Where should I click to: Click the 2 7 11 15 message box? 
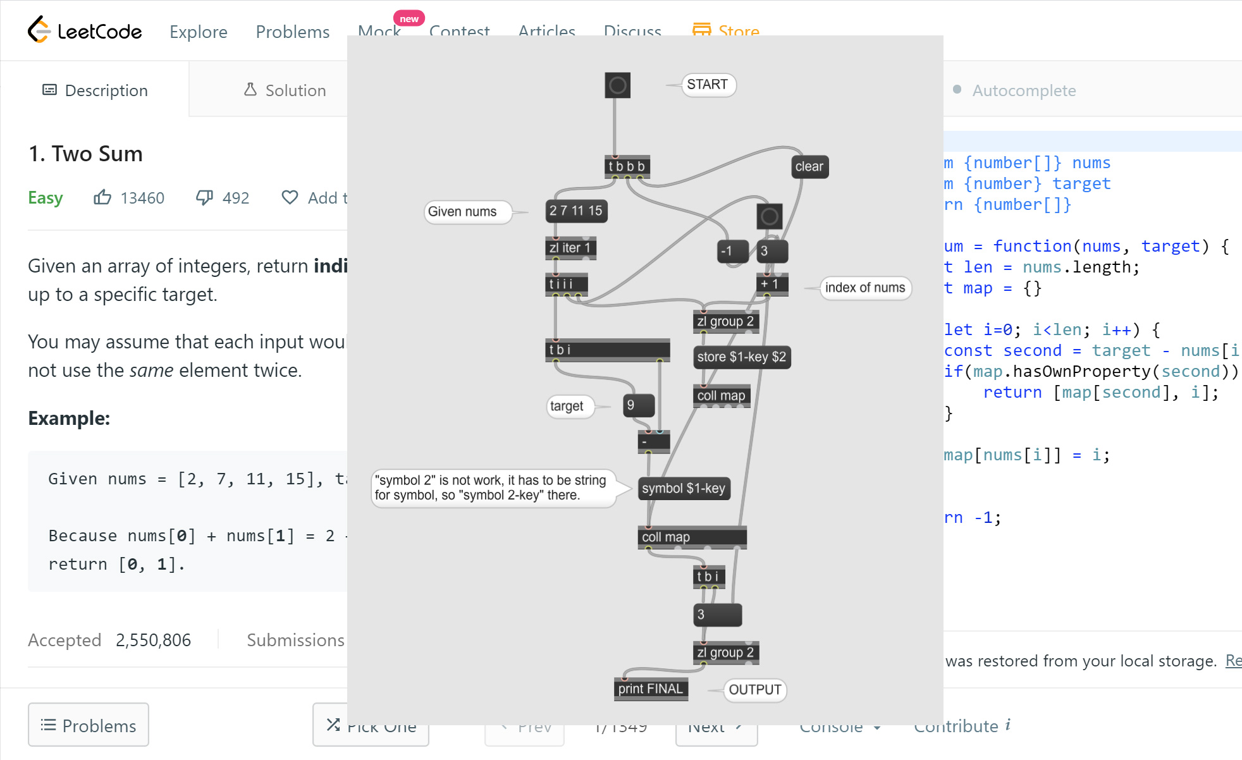tap(576, 211)
